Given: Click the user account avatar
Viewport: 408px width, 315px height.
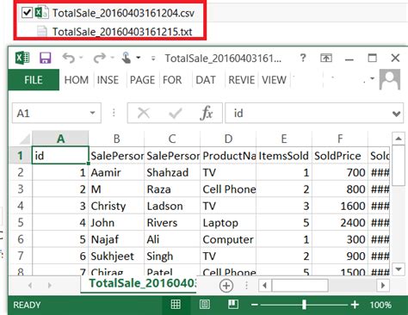Looking at the screenshot, I should point(390,79).
